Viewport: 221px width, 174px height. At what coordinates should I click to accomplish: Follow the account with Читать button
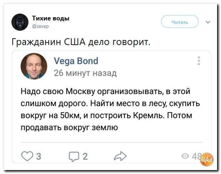(x=180, y=22)
